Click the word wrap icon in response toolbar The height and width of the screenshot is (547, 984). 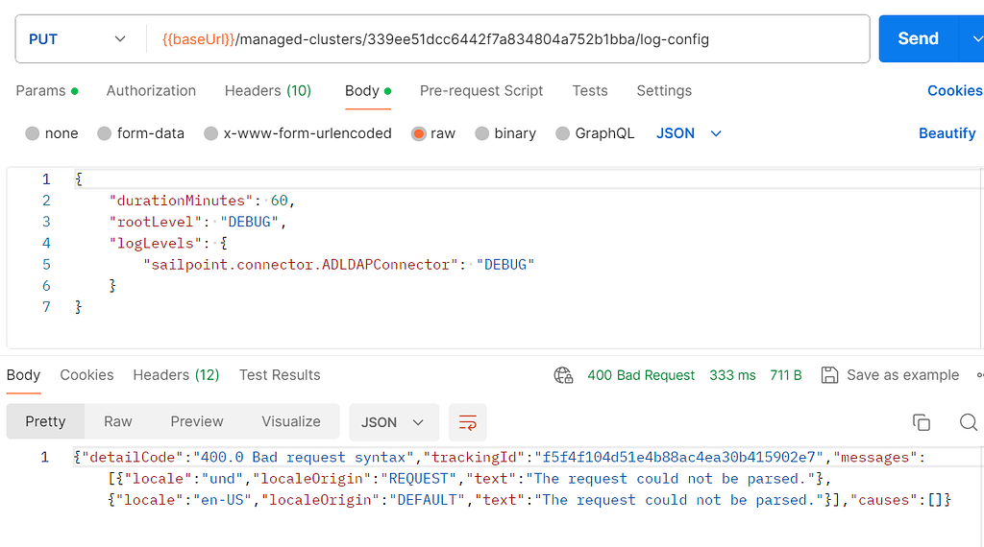coord(468,422)
